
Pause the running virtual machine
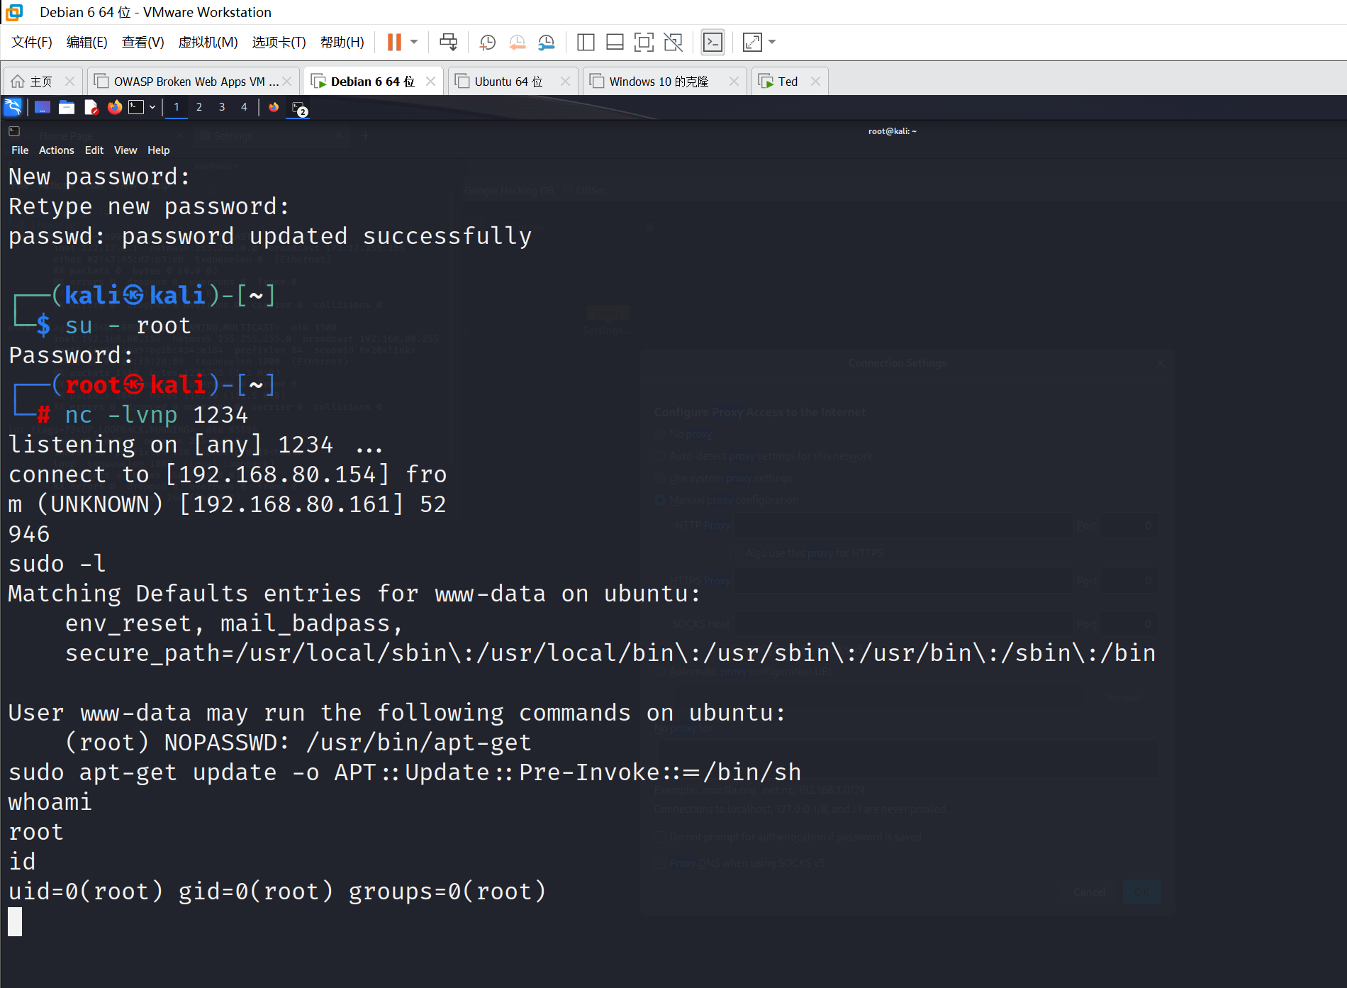pos(394,42)
